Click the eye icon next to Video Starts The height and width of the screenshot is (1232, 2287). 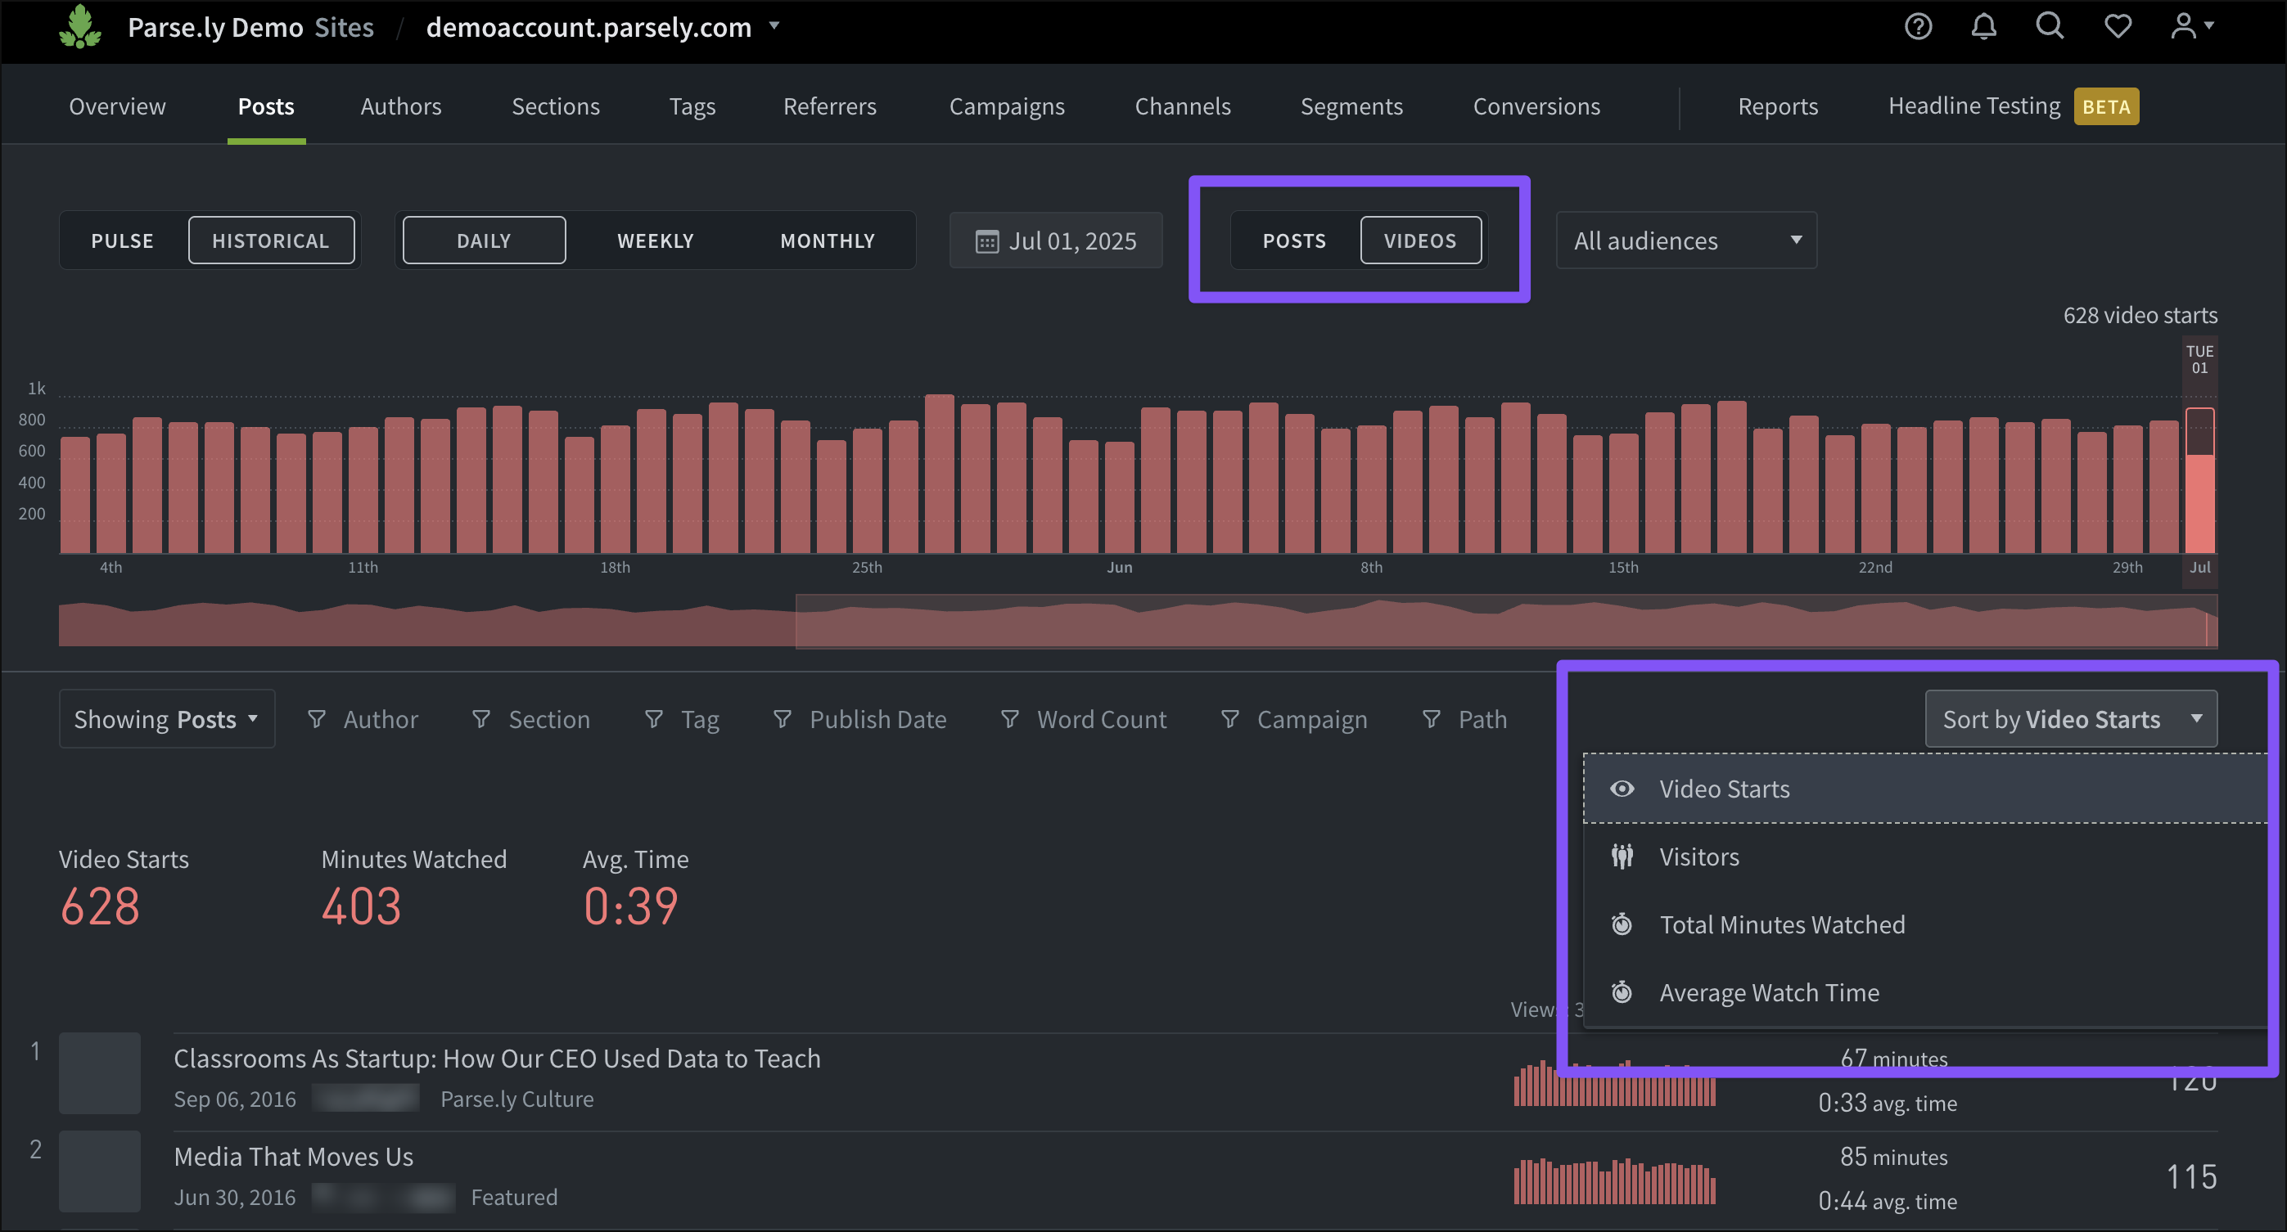[x=1622, y=788]
